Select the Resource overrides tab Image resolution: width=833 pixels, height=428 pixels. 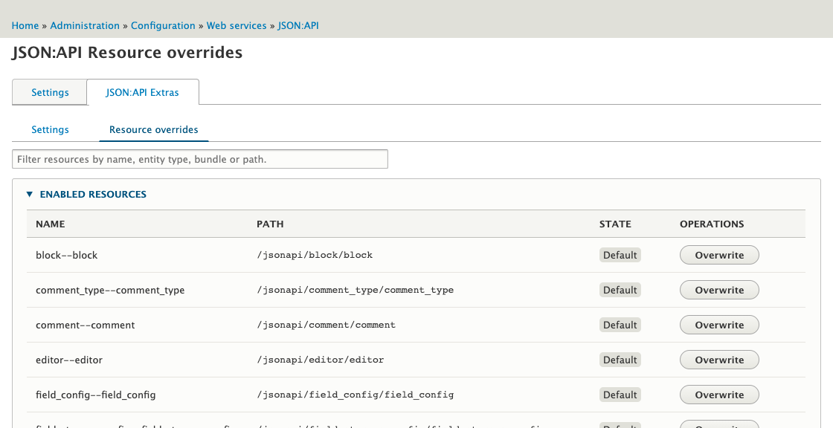(153, 129)
